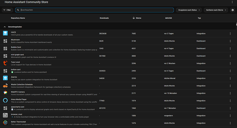Click the WebRTC Camera icon
Image resolution: width=237 pixels, height=128 pixels.
click(x=5, y=93)
